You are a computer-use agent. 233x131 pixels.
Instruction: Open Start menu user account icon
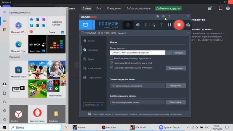tap(5, 84)
